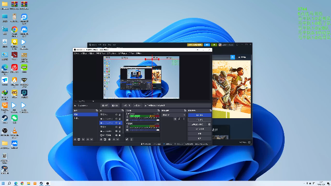Viewport: 331px width, 186px height.
Task: Click the Filters button in source toolbar
Action: pos(115,105)
